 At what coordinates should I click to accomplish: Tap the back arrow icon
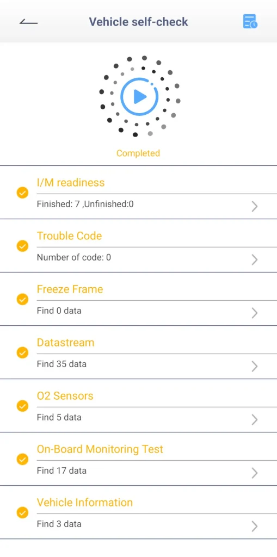[x=28, y=22]
